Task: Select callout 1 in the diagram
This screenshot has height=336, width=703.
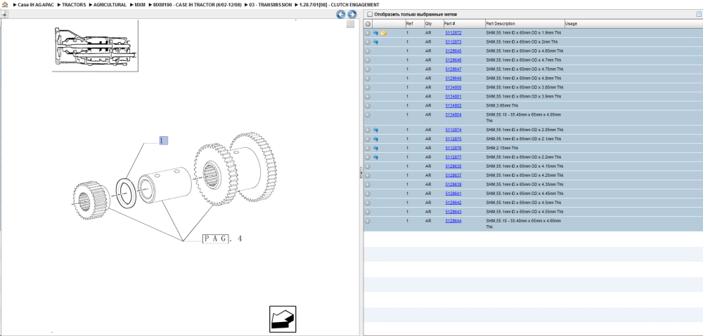Action: point(163,140)
